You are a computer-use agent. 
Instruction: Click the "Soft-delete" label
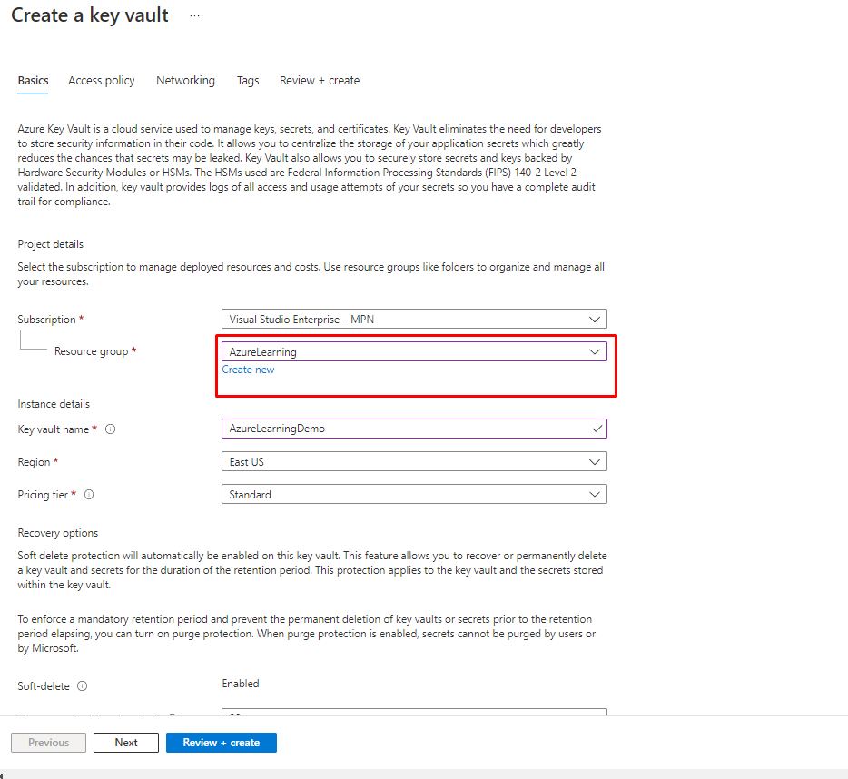point(44,686)
